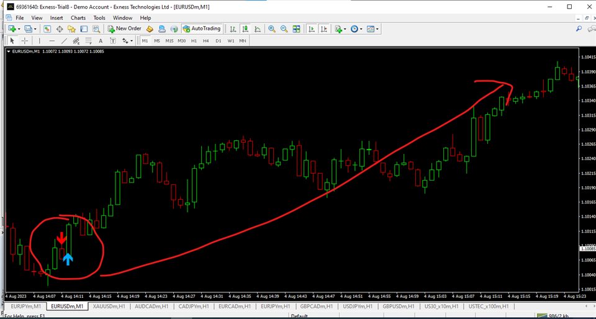Open the MetaEditor yellow book icon
596x319 pixels.
pyautogui.click(x=150, y=29)
